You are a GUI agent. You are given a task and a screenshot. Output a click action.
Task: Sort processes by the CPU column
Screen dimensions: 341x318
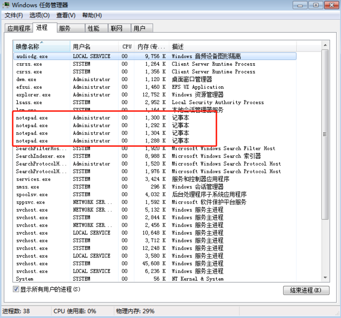pos(126,46)
